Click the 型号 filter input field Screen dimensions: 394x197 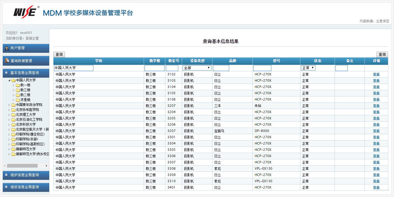262,68
